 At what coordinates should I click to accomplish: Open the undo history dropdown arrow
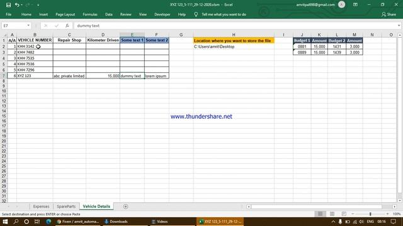21,5
